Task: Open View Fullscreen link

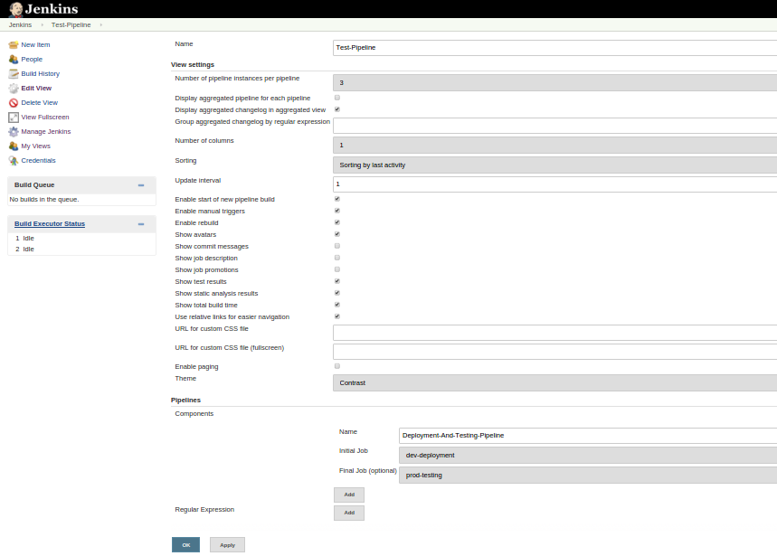Action: 45,118
